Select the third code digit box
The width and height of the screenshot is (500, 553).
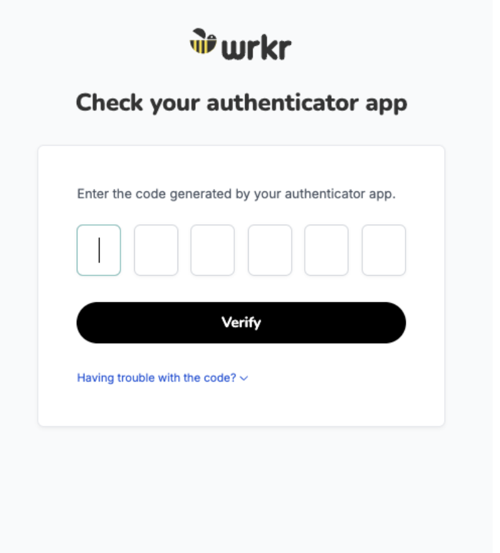point(213,250)
